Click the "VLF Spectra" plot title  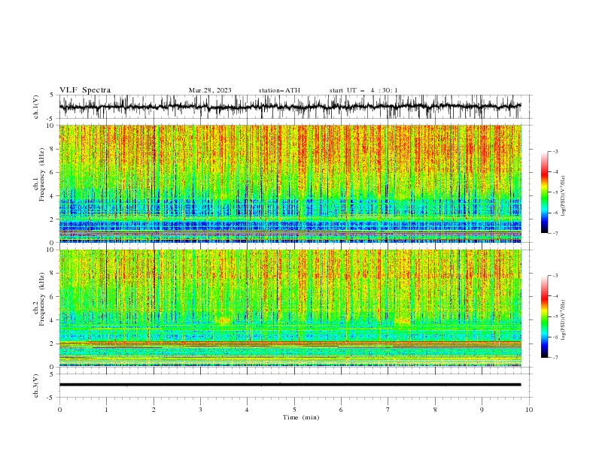[85, 90]
